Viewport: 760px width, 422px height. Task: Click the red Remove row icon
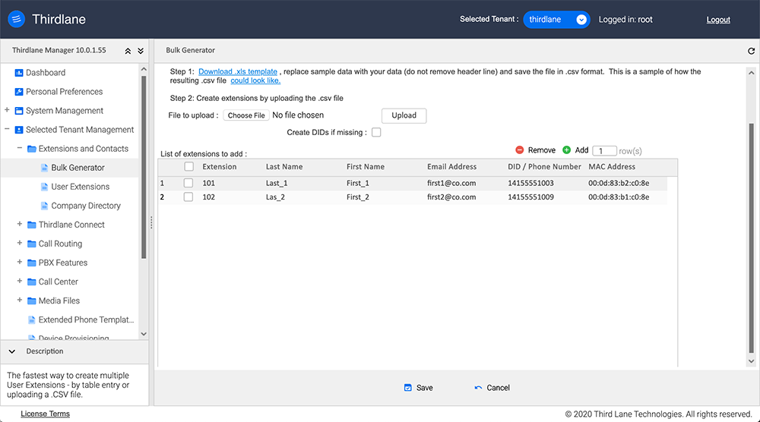click(520, 150)
